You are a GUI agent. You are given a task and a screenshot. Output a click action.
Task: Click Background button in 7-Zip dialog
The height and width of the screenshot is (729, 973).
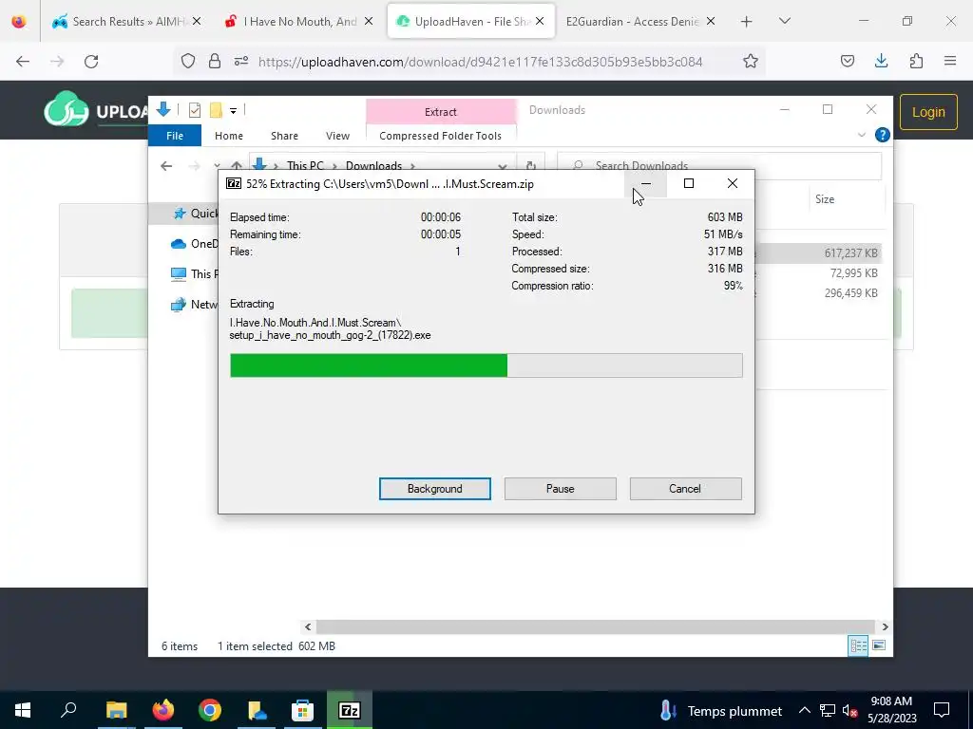pyautogui.click(x=434, y=489)
